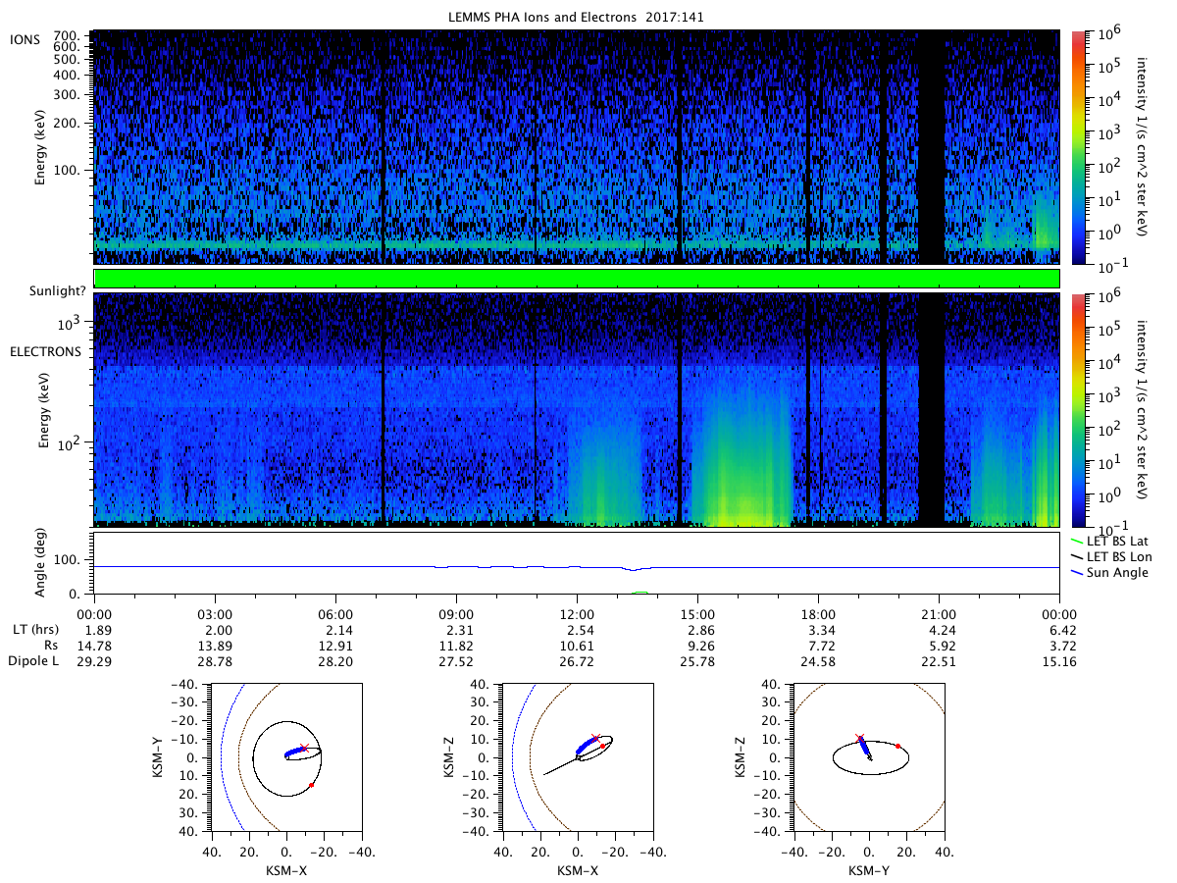
Task: Click the red dot in KSM-Y/KSM-Z plot
Action: click(898, 746)
